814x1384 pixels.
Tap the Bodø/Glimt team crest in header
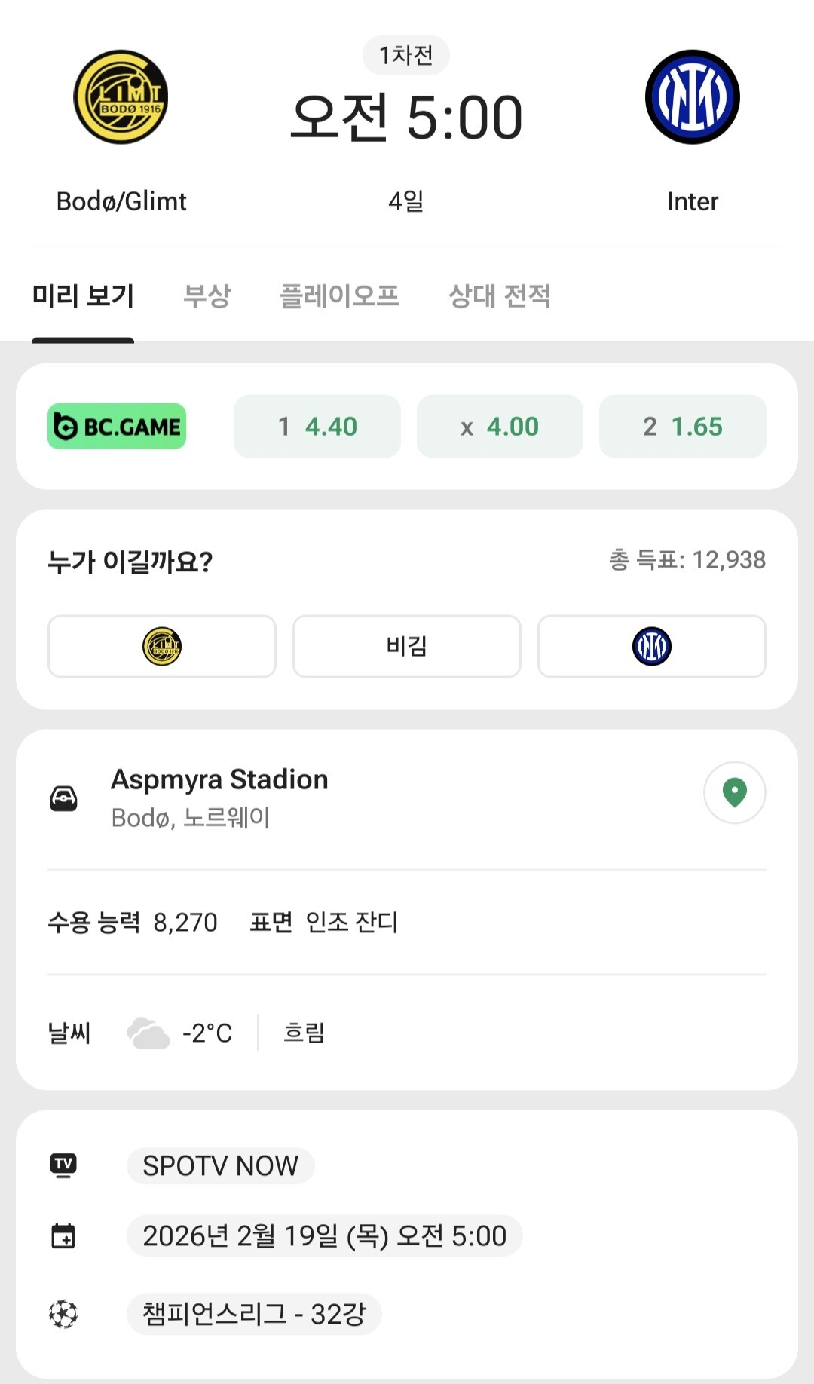(x=121, y=97)
